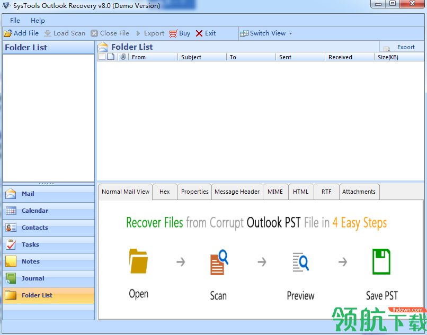Open the File menu
This screenshot has width=427, height=335.
pyautogui.click(x=15, y=21)
